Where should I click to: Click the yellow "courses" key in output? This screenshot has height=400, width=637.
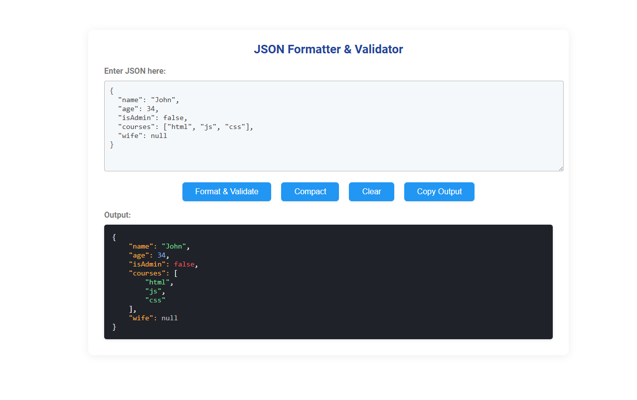click(x=147, y=273)
